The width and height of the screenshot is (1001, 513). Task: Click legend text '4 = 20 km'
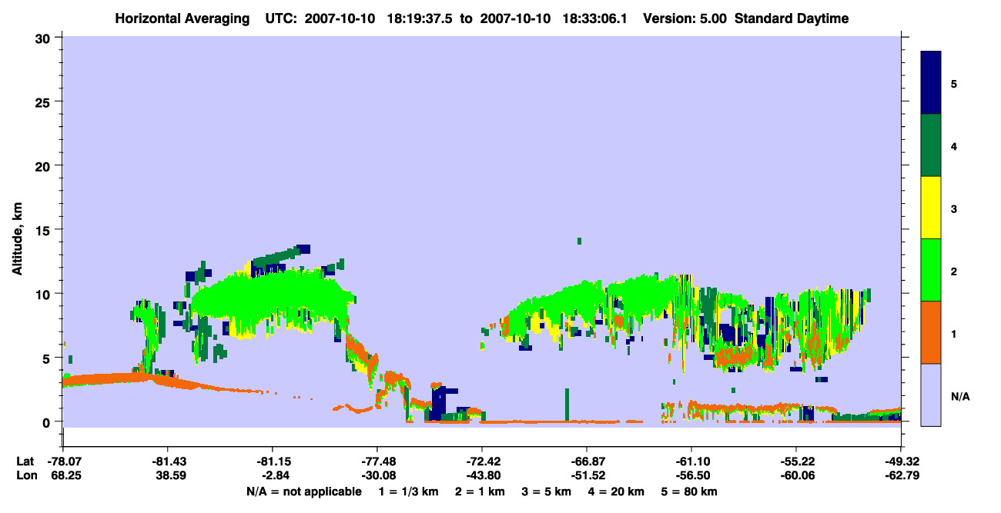[616, 491]
